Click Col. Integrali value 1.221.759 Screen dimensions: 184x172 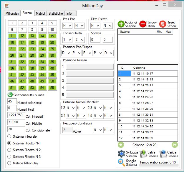[16, 115]
